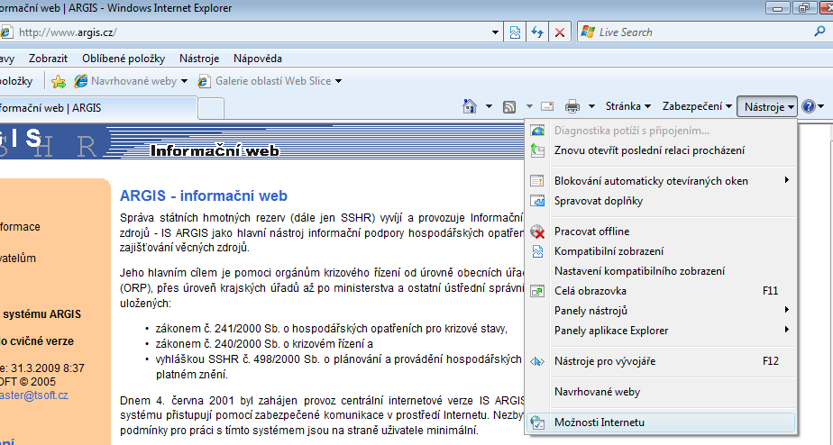Click the Read Mail envelope icon
Viewport: 833px width, 445px height.
[x=547, y=106]
